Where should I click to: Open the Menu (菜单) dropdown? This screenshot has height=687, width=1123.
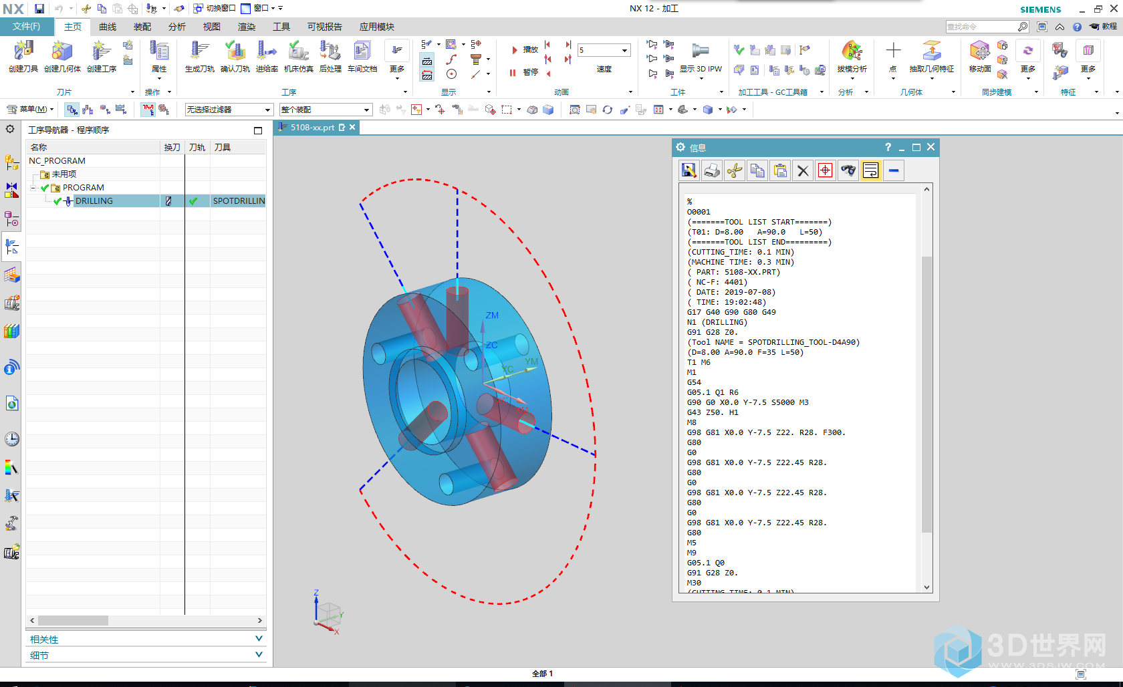point(31,109)
